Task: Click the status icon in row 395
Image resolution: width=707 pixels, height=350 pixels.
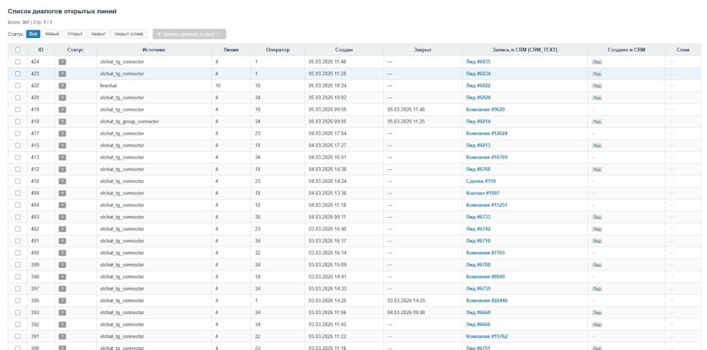Action: click(62, 300)
